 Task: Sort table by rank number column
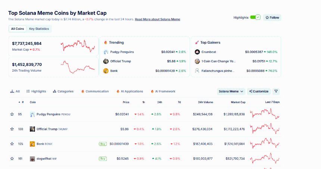22,102
